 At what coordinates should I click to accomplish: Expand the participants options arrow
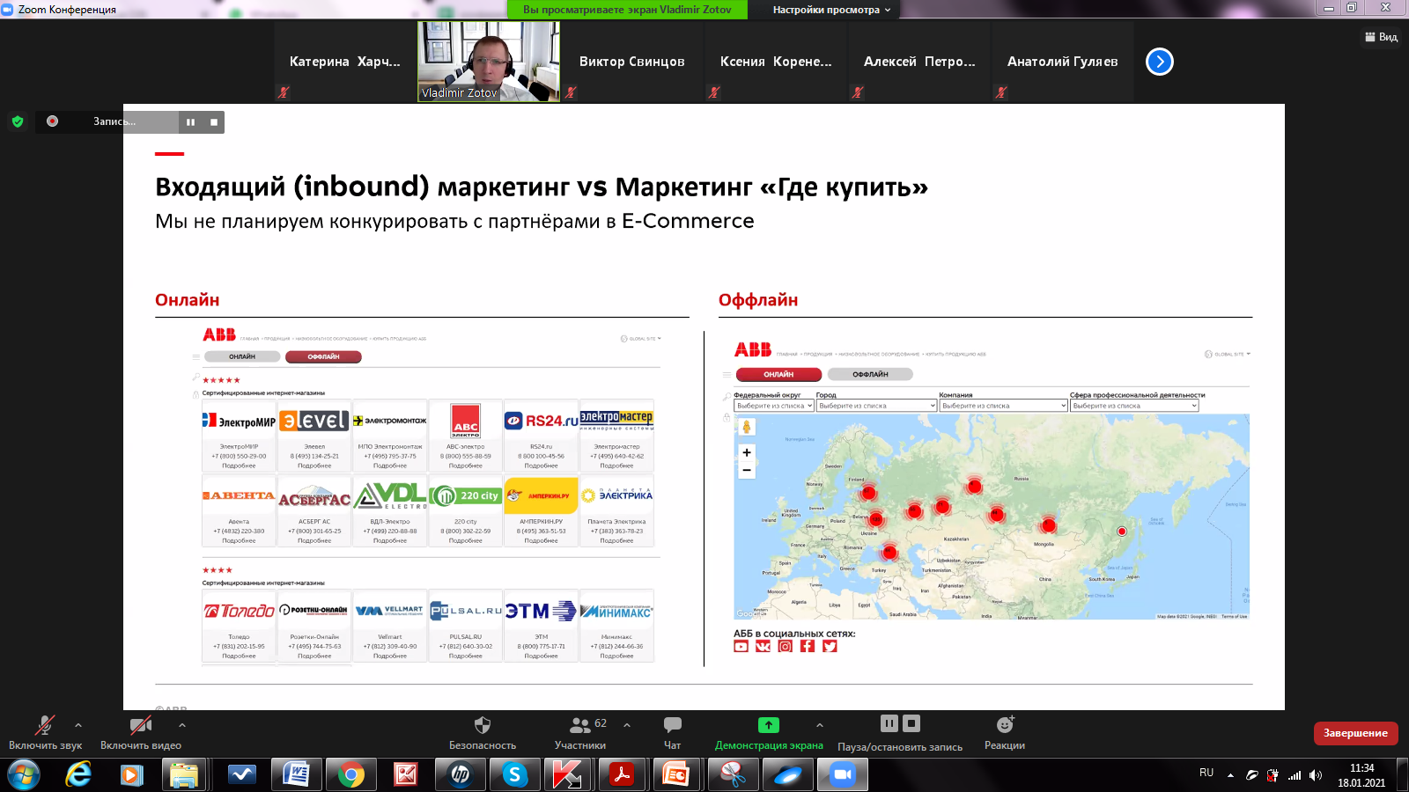[627, 725]
